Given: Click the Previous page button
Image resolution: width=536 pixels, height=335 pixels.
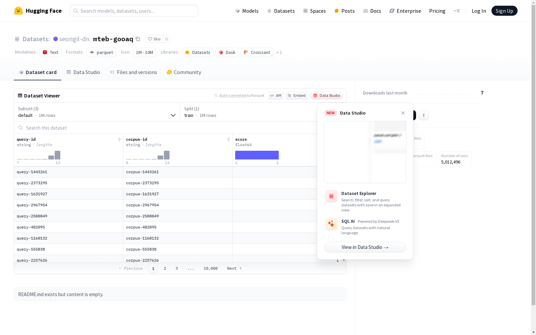Looking at the screenshot, I should tap(131, 268).
